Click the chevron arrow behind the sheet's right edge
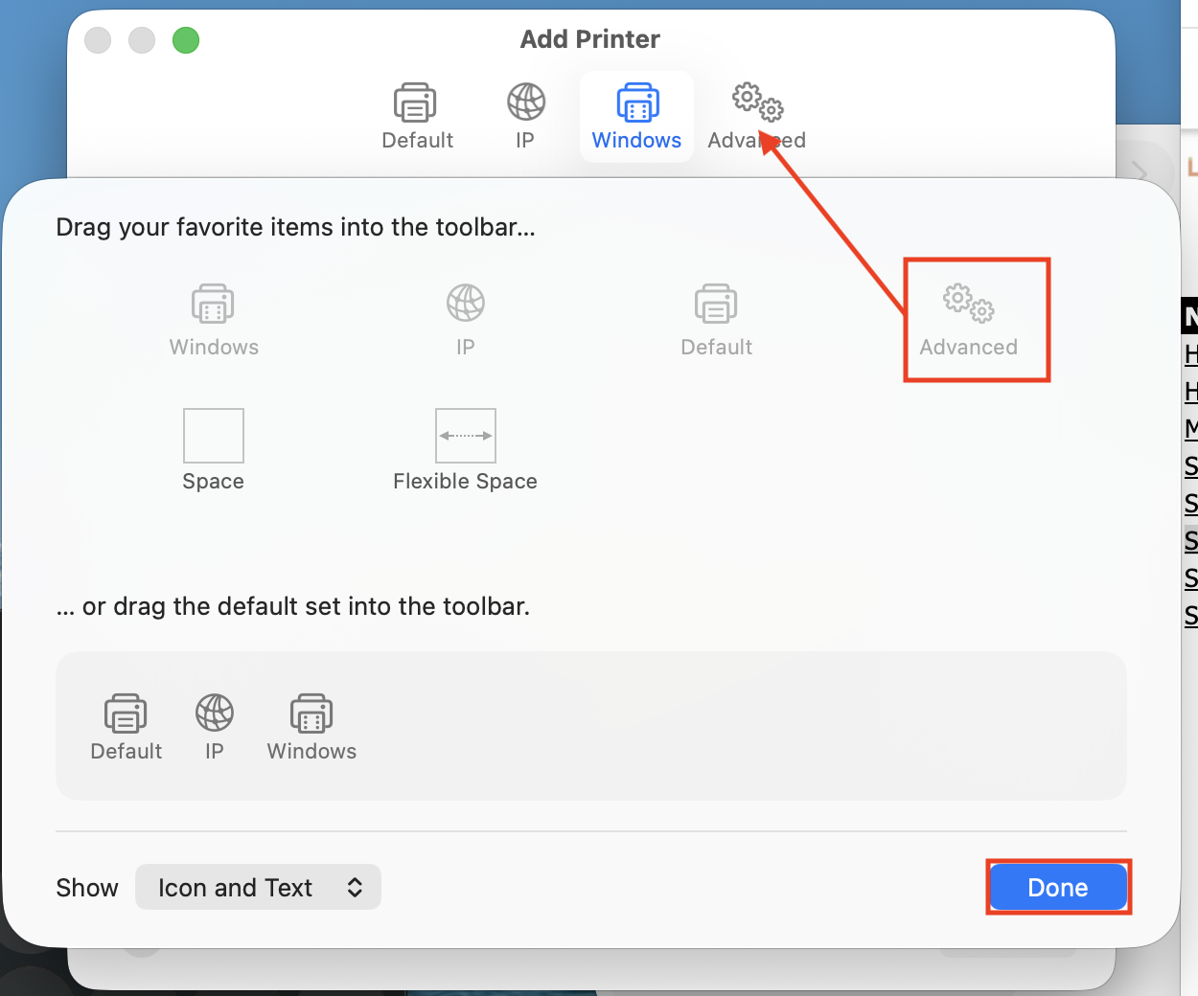This screenshot has height=996, width=1198. (x=1140, y=171)
